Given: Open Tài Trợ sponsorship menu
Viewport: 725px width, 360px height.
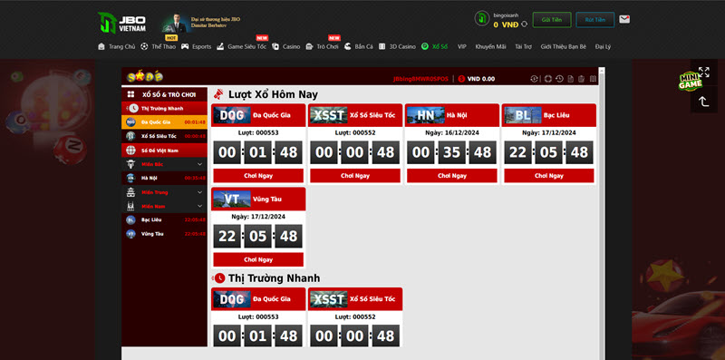Looking at the screenshot, I should tap(524, 47).
